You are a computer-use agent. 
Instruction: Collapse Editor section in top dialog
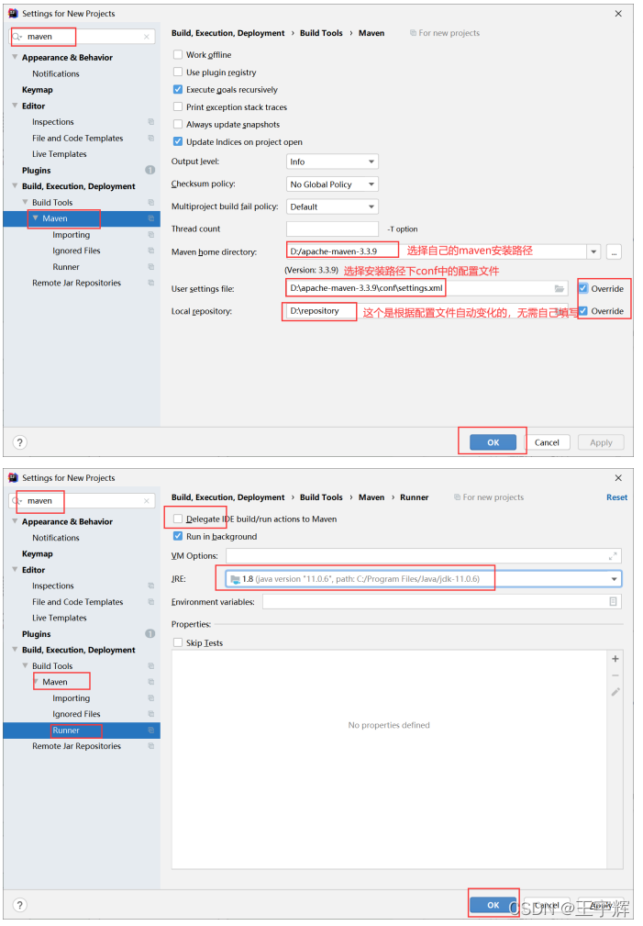point(15,106)
